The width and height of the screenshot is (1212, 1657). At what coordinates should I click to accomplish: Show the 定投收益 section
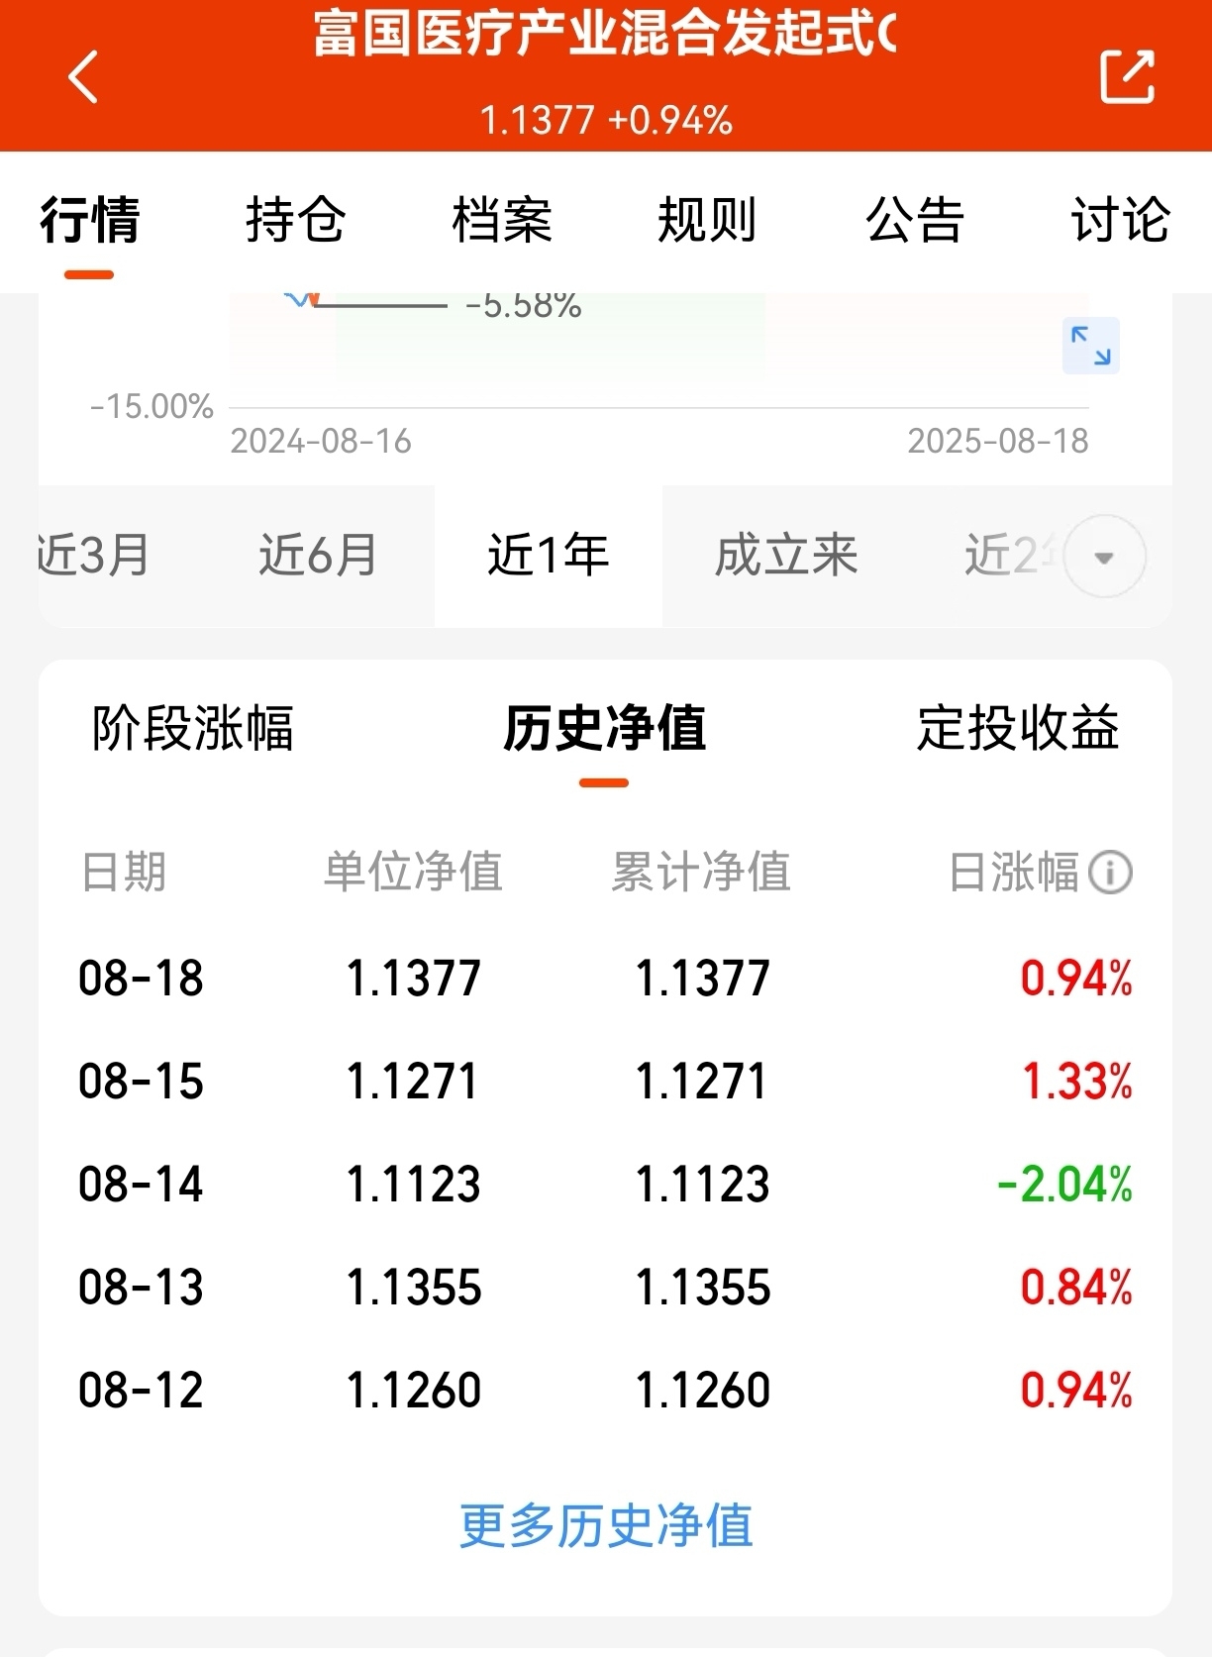[x=1018, y=729]
